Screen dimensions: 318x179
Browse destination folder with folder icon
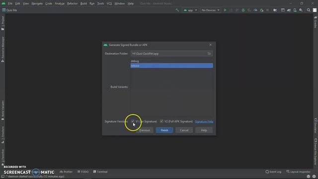point(209,54)
